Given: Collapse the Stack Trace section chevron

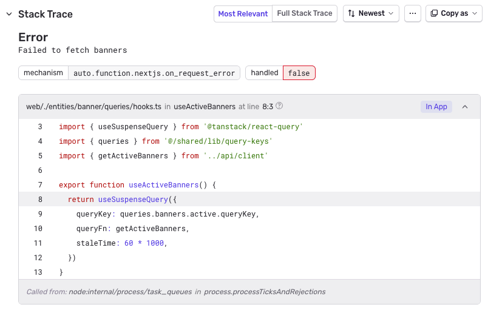Looking at the screenshot, I should [8, 14].
